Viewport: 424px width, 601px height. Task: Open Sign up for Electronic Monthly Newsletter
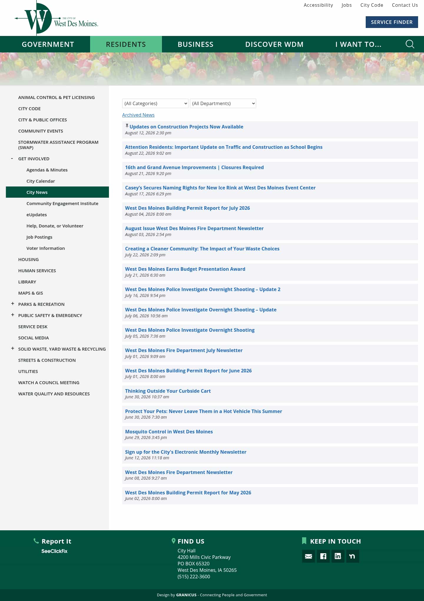[x=186, y=452]
